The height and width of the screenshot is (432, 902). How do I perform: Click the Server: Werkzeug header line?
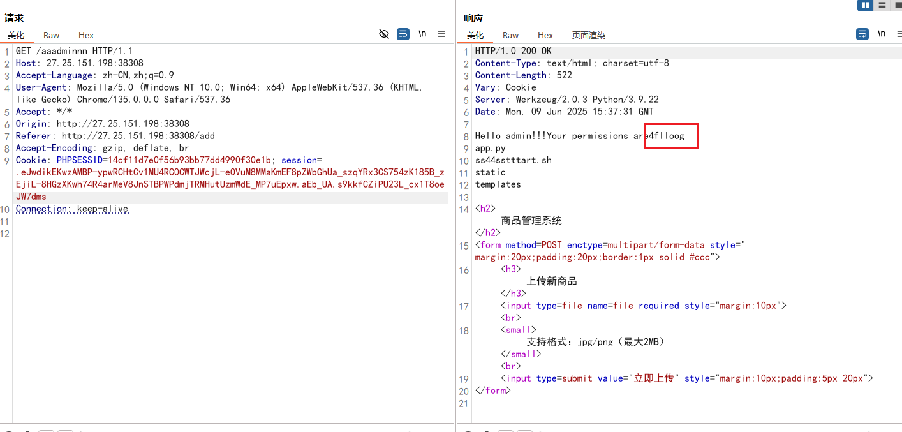pyautogui.click(x=567, y=100)
